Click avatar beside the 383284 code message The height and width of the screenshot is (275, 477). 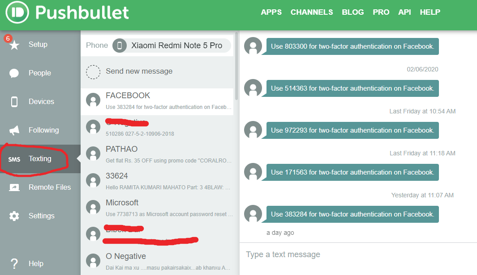(x=253, y=213)
